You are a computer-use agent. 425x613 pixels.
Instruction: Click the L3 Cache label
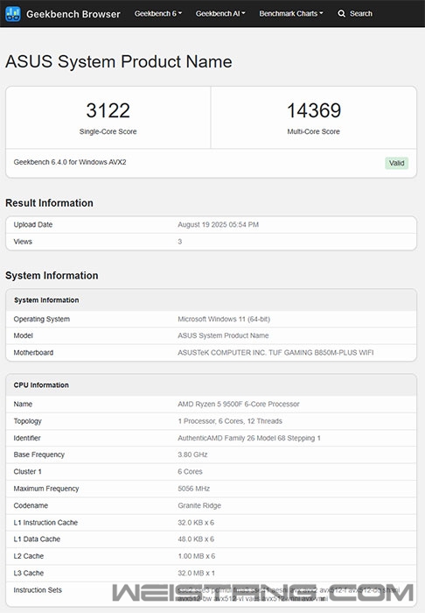29,573
